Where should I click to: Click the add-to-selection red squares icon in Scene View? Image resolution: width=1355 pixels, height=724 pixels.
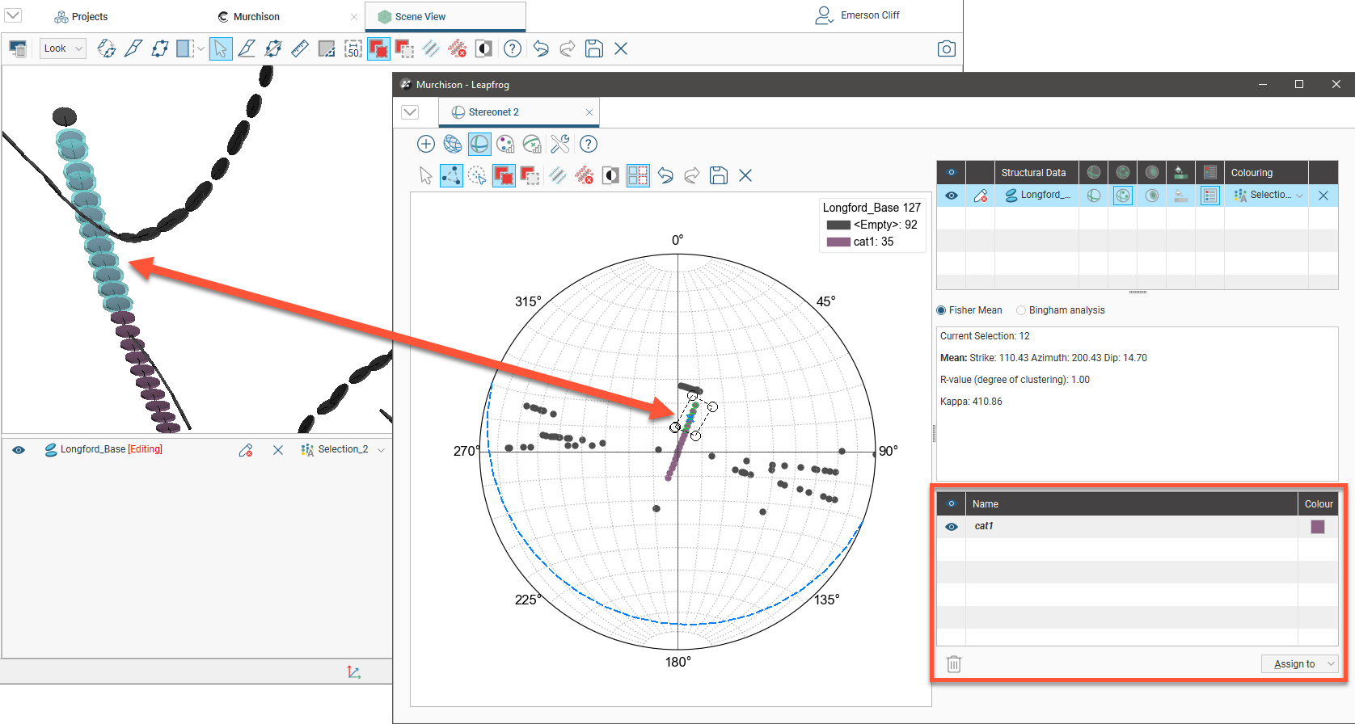click(378, 48)
